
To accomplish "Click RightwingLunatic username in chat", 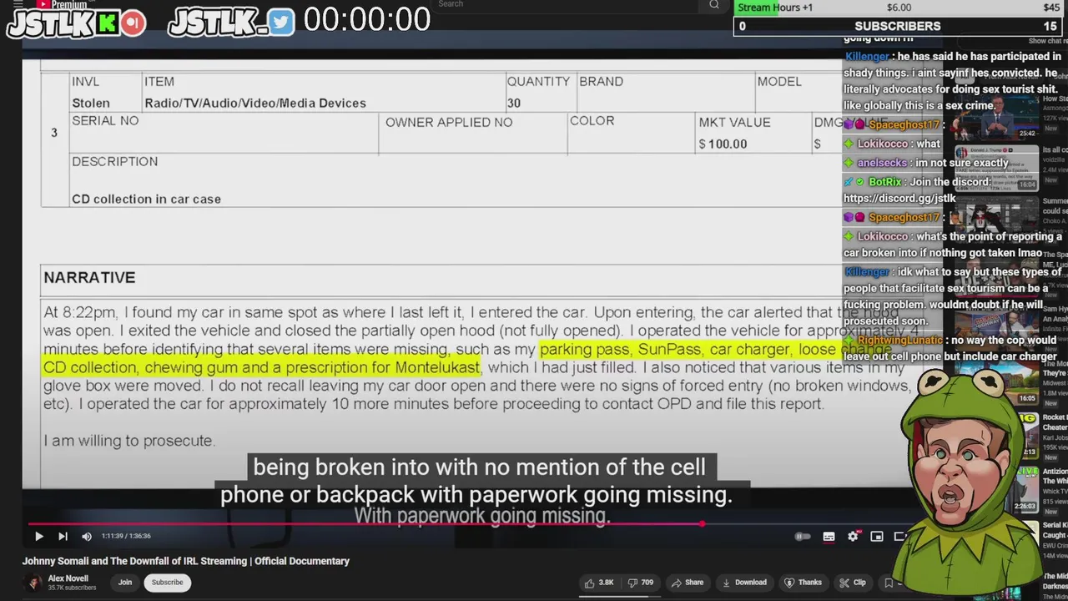I will (899, 341).
